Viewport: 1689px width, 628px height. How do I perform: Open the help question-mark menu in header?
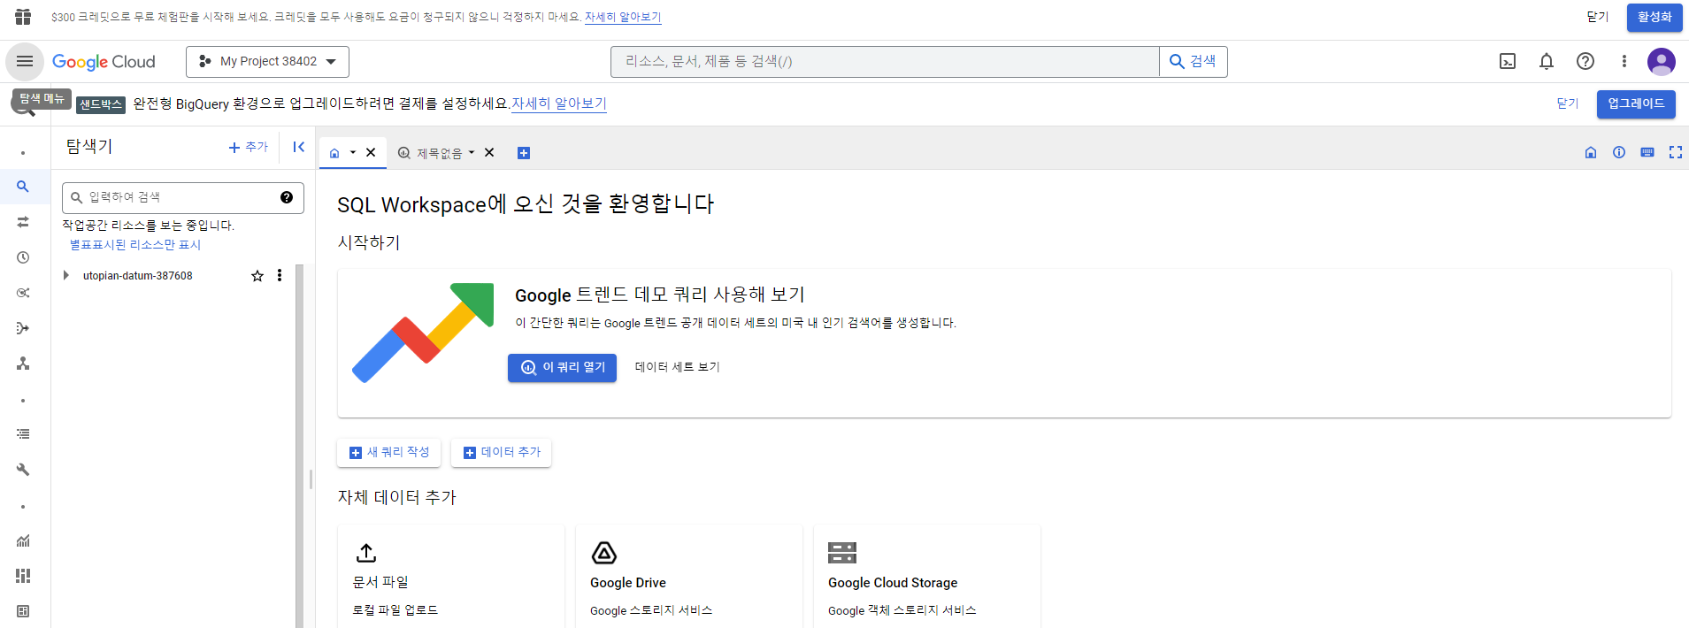[1585, 61]
